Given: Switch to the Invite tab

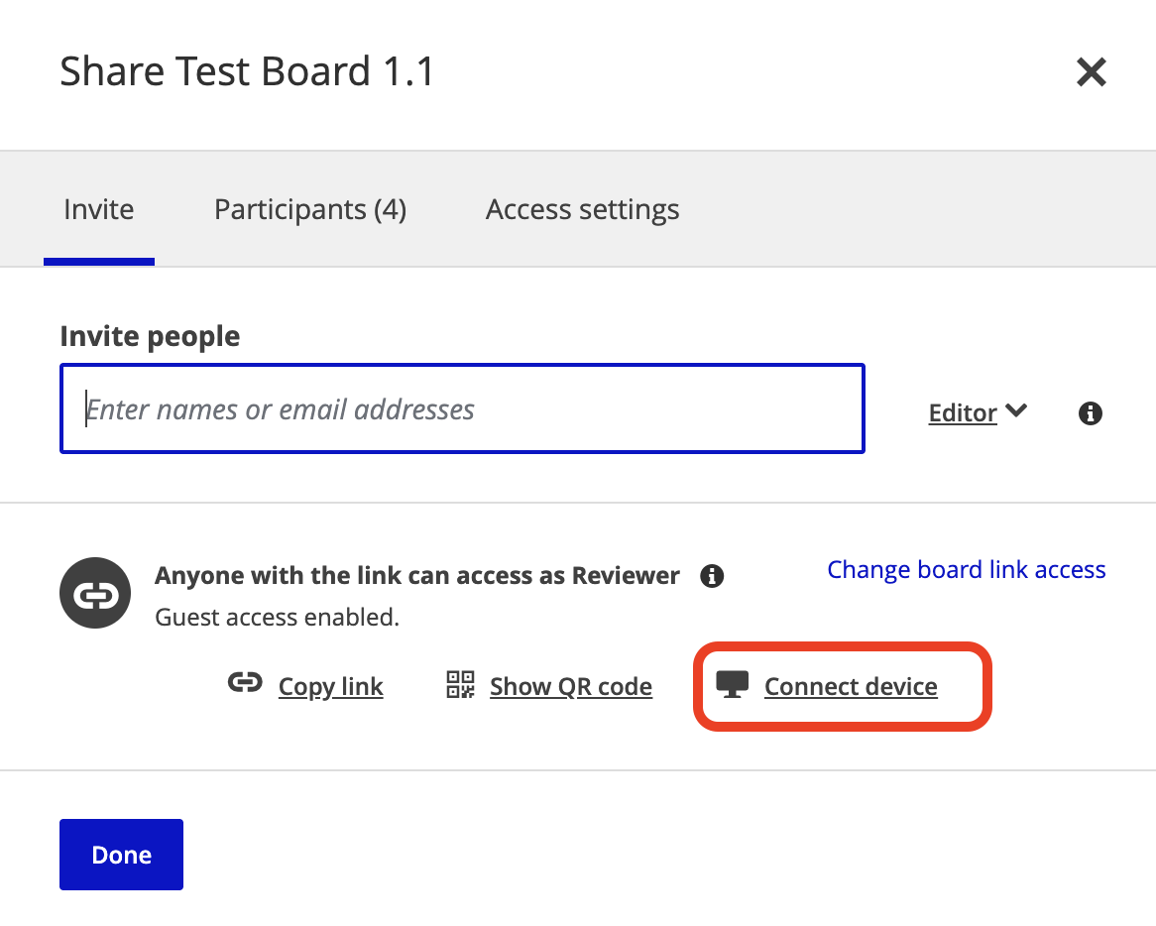Looking at the screenshot, I should tap(98, 210).
